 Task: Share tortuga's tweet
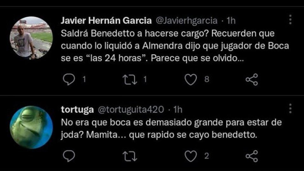[x=252, y=155]
